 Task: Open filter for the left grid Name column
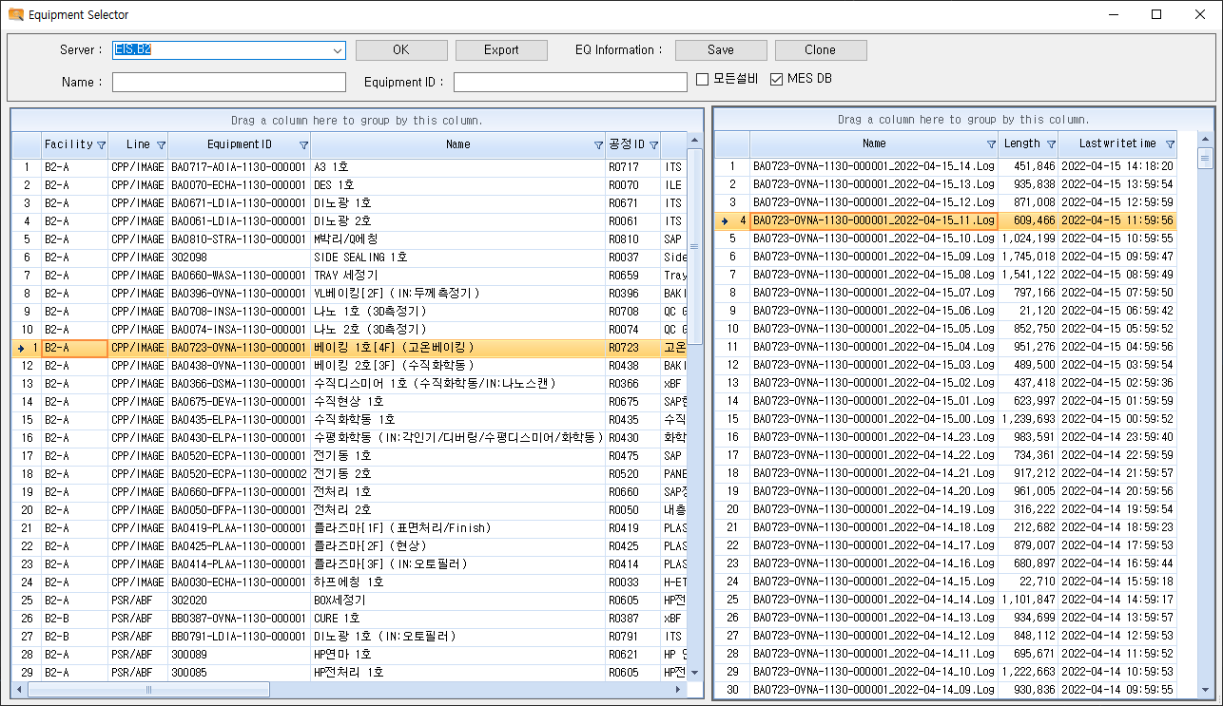(598, 145)
